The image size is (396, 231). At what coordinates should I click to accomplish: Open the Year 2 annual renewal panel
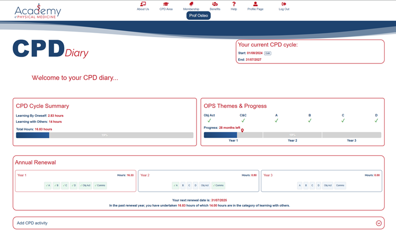point(198,181)
